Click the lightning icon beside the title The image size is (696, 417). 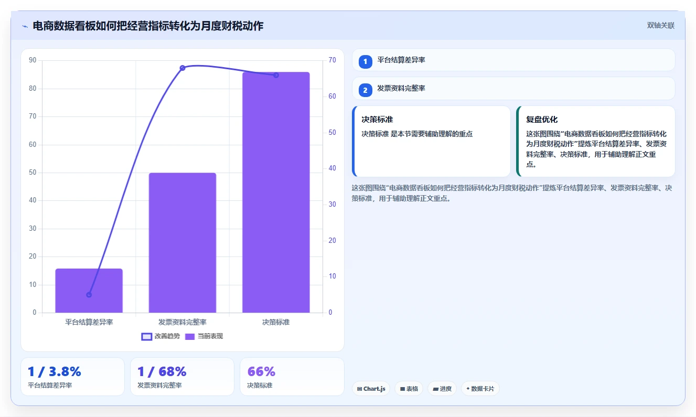(25, 26)
